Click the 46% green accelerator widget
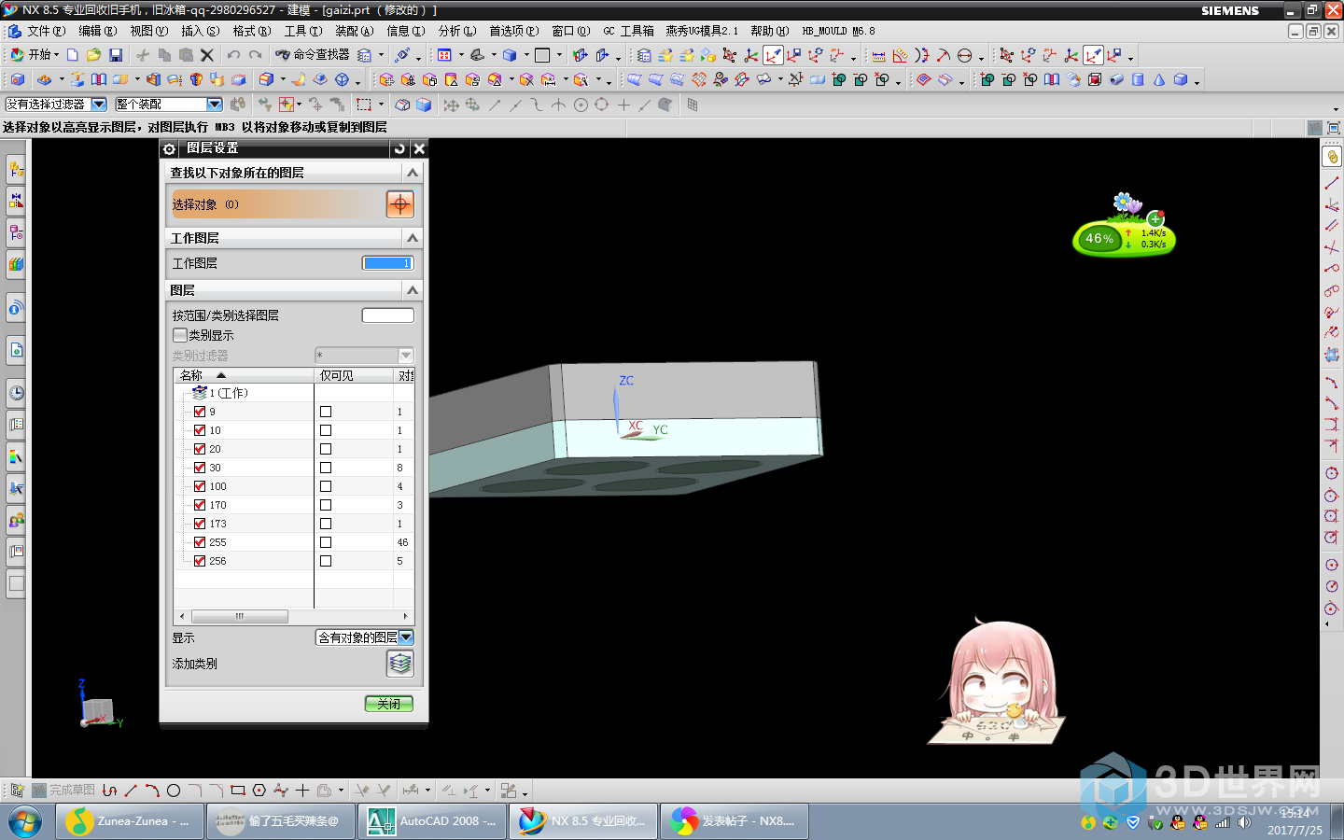 [x=1124, y=238]
